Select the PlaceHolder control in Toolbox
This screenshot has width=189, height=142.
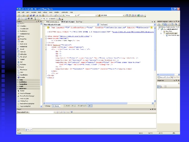(22, 70)
